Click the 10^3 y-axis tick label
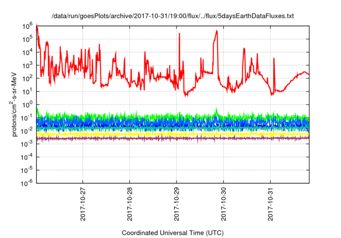341x238 pixels. (27, 65)
